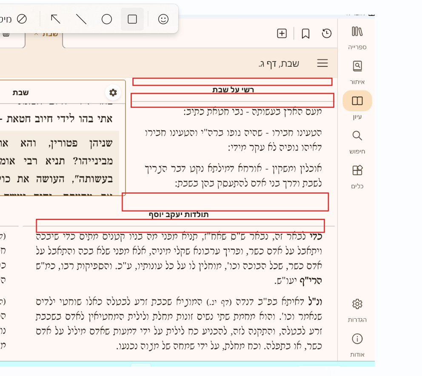Click the gear icon in שבת panel
This screenshot has height=376, width=422.
point(113,93)
